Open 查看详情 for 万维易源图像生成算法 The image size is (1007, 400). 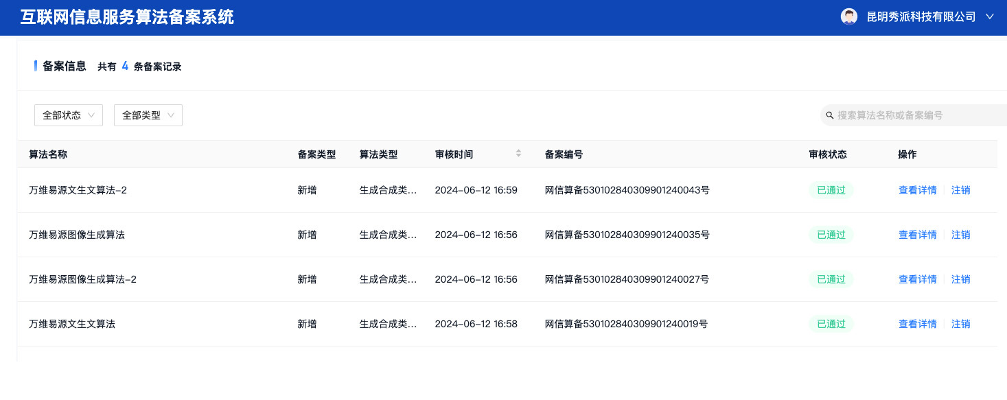pos(918,235)
